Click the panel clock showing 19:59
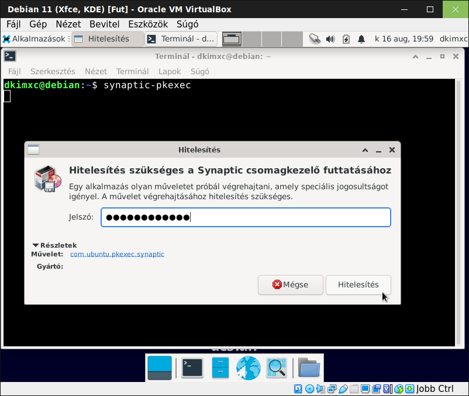 tap(404, 39)
